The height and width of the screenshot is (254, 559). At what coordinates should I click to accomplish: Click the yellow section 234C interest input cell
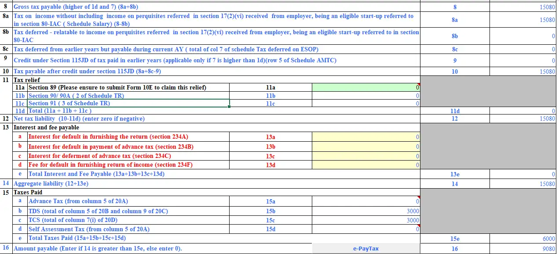pos(365,155)
